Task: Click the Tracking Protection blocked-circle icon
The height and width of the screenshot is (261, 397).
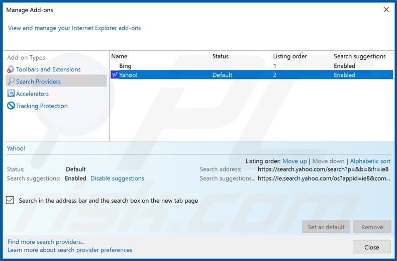Action: [x=11, y=106]
